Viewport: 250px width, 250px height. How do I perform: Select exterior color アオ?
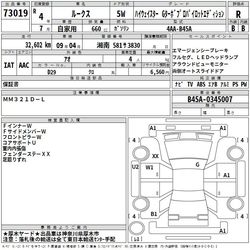pos(67,59)
